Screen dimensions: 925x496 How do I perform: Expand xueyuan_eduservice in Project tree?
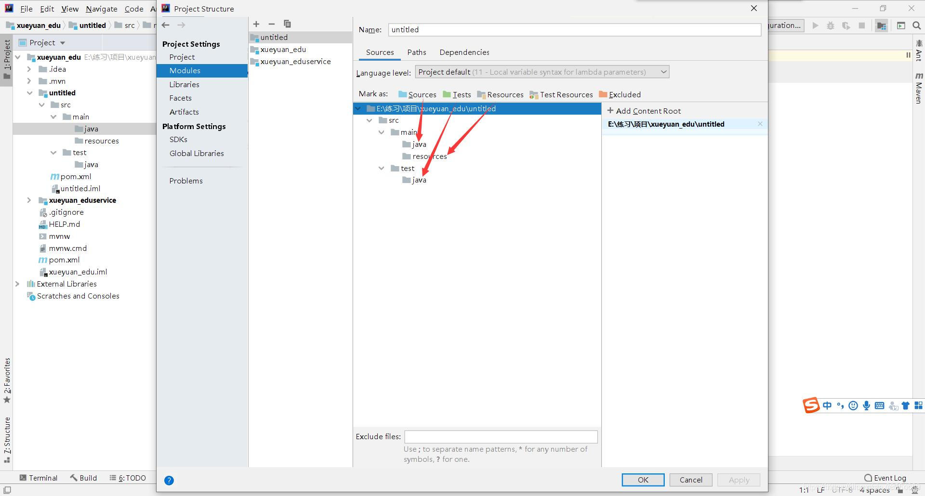29,200
